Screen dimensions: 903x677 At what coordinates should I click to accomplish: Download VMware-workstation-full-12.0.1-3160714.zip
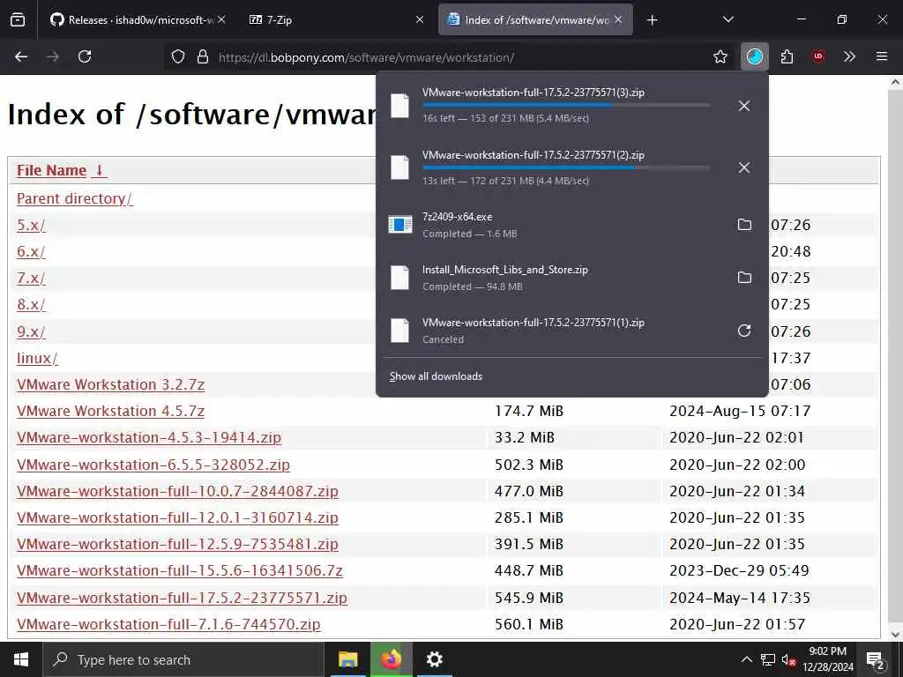177,517
